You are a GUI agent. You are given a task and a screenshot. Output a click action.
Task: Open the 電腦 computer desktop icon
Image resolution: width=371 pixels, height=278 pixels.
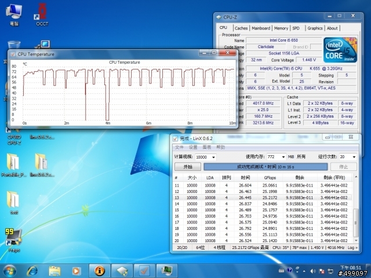click(x=14, y=14)
